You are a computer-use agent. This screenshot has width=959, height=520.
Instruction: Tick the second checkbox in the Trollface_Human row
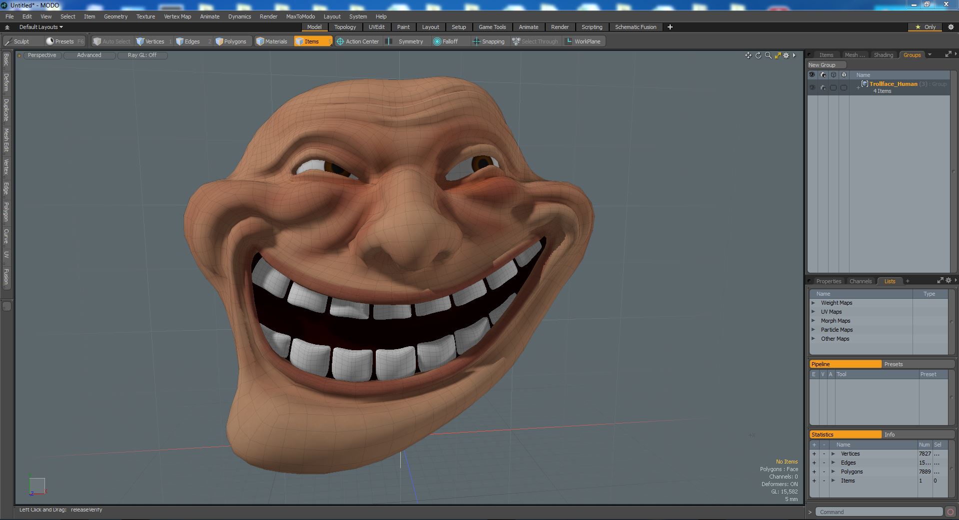coord(844,87)
